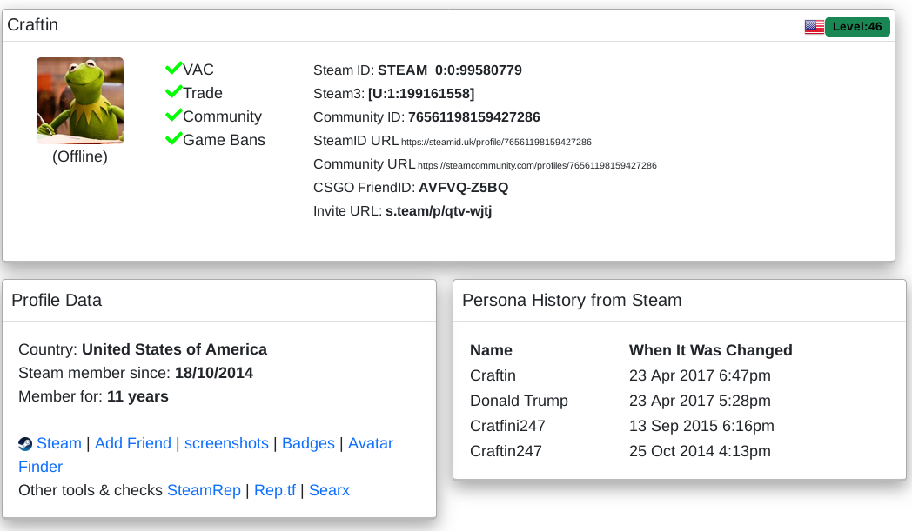Open the SteamRep link
The image size is (912, 531).
[204, 490]
